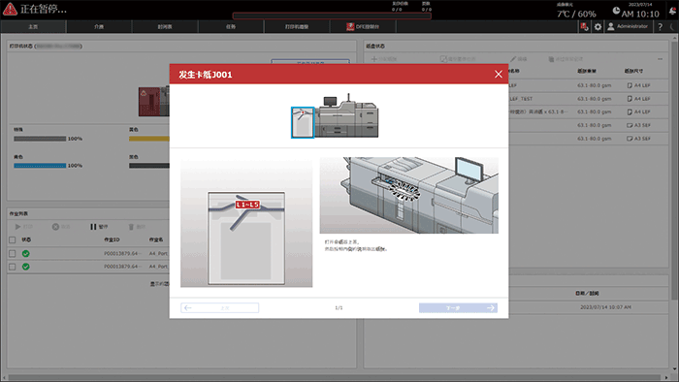The image size is (679, 382).
Task: Open the settings gear icon
Action: pos(598,27)
